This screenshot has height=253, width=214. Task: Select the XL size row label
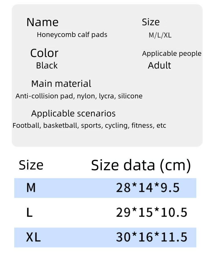(x=33, y=237)
